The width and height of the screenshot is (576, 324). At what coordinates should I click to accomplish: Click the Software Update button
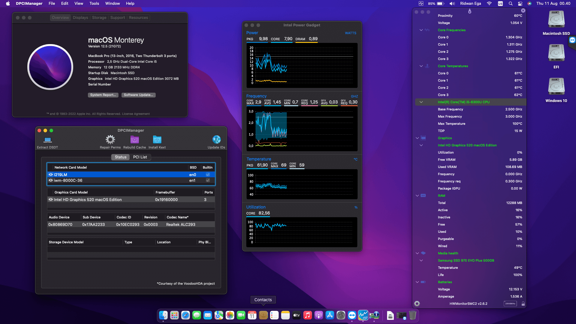138,95
